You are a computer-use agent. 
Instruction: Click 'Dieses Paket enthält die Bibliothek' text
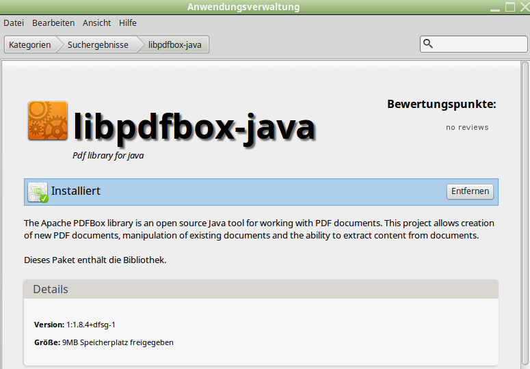click(95, 260)
